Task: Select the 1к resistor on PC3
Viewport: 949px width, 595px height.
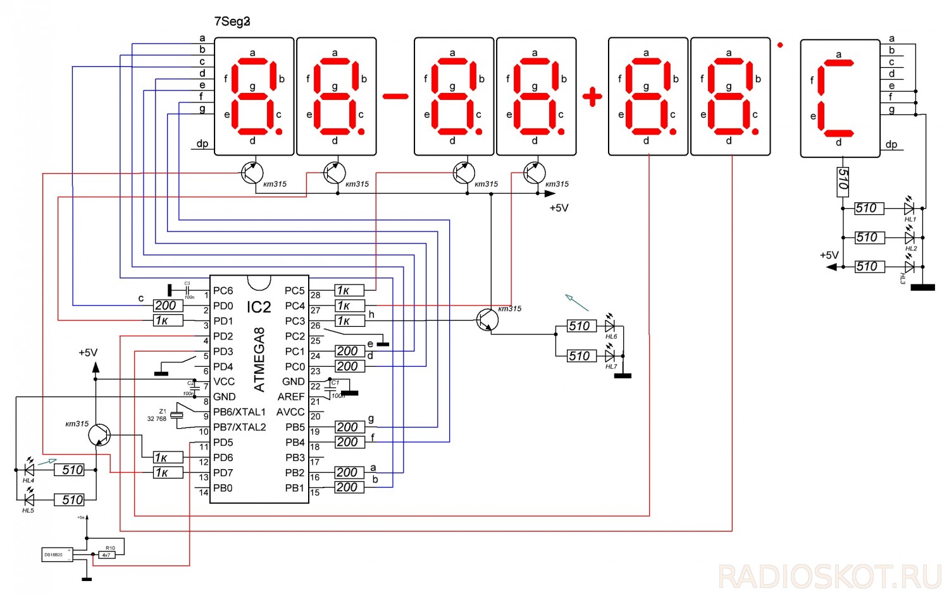Action: tap(350, 321)
